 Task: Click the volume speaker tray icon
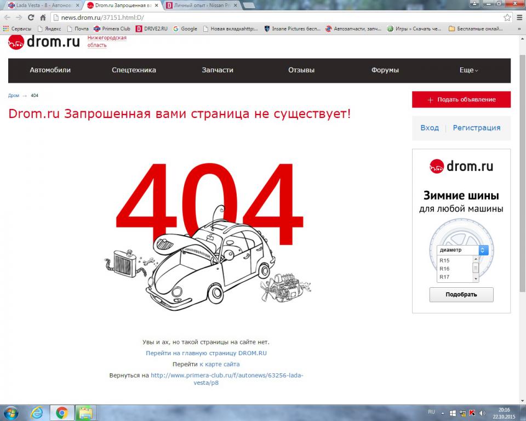[x=482, y=413]
